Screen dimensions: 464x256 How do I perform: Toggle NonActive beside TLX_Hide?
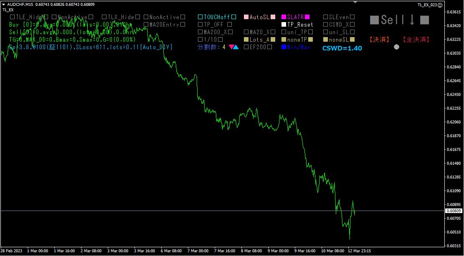click(x=165, y=17)
